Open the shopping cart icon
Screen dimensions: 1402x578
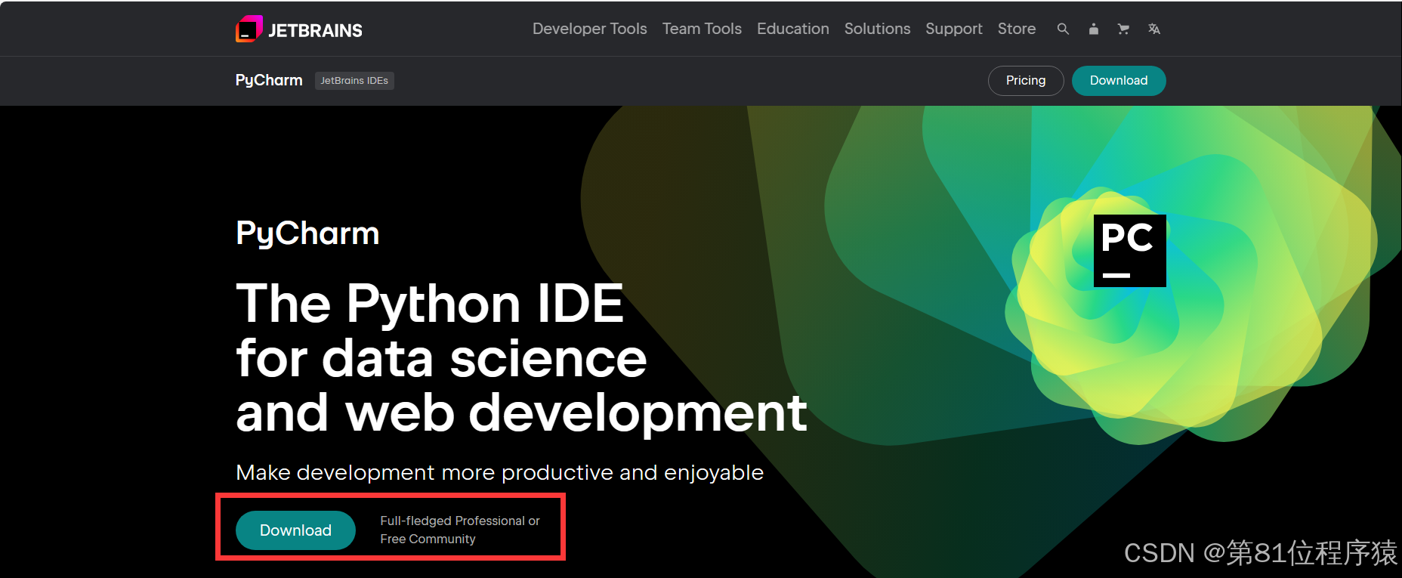(1123, 29)
